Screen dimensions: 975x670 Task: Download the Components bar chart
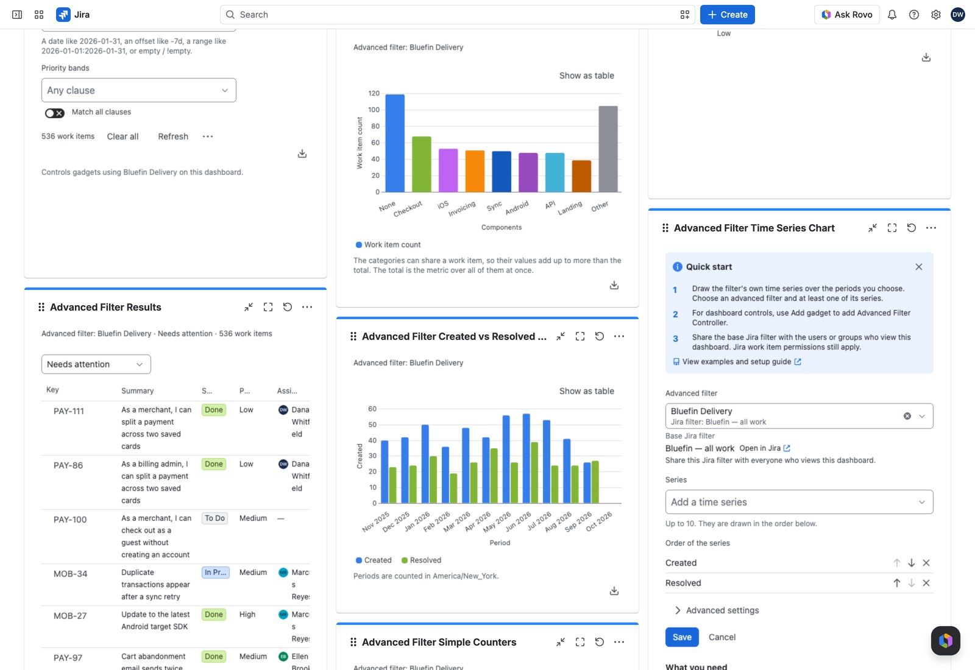pos(614,285)
